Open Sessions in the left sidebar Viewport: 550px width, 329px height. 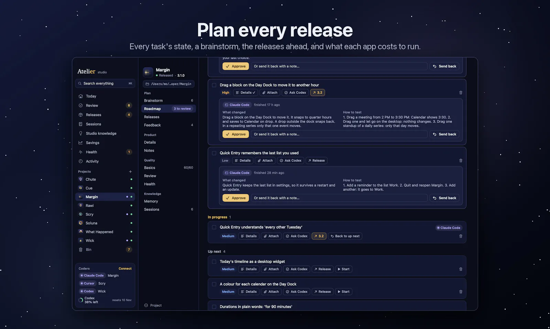tap(105, 124)
